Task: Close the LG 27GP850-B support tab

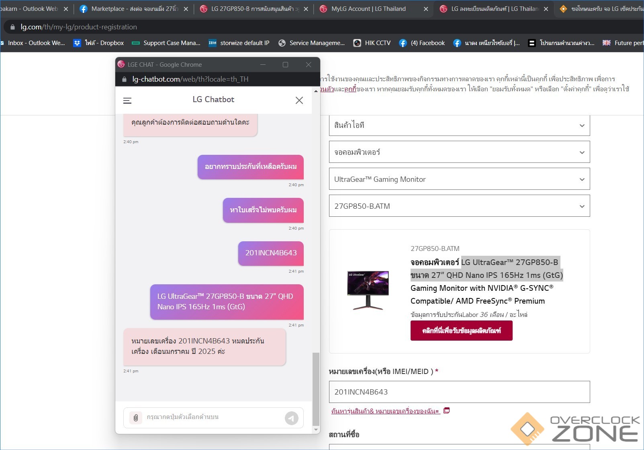Action: 306,9
